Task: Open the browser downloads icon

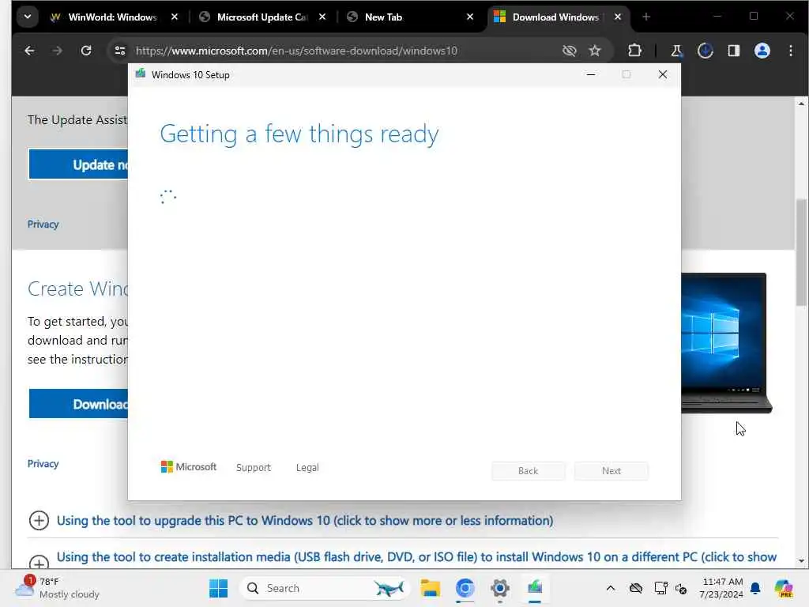Action: pos(705,51)
